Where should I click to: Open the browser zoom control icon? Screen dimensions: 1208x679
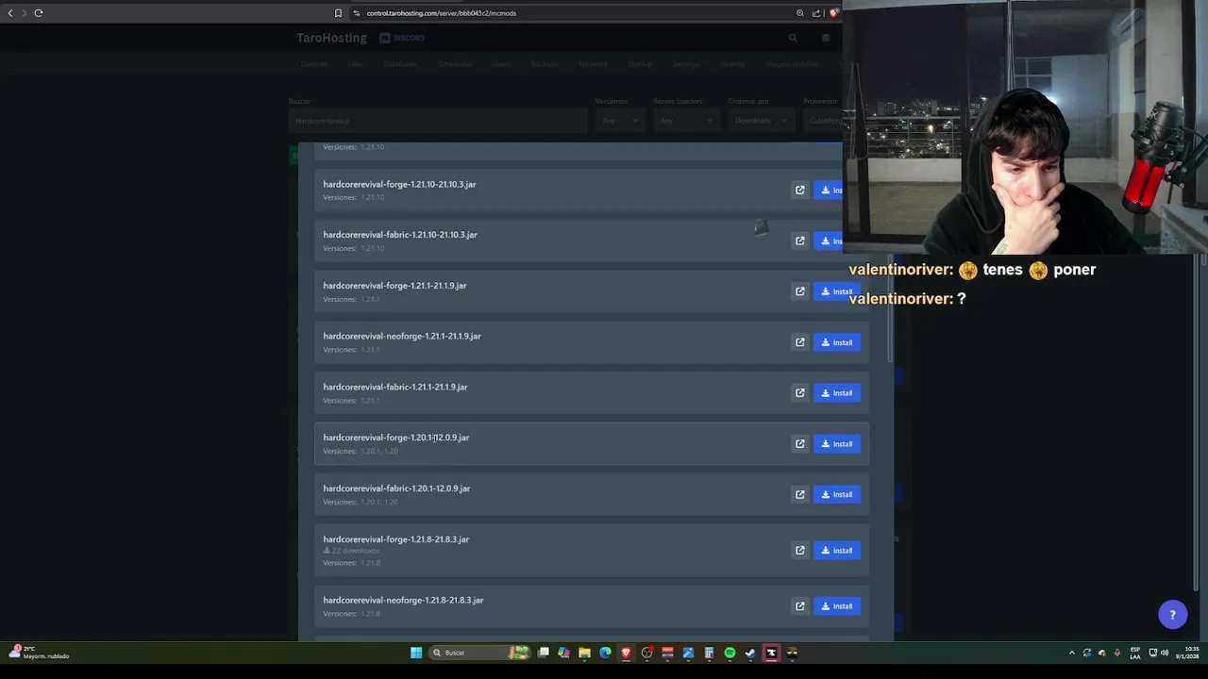point(800,13)
